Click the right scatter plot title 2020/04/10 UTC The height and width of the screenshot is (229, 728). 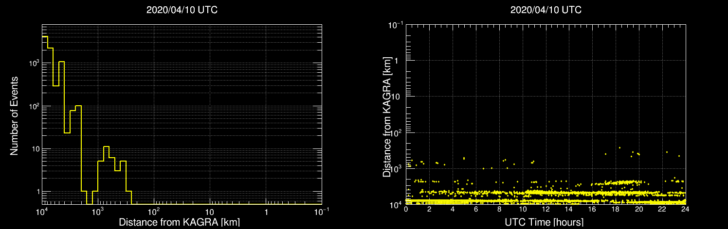click(546, 10)
